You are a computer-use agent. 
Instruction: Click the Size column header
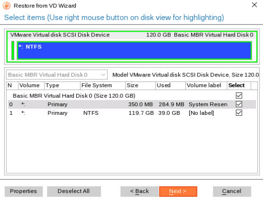pos(140,86)
